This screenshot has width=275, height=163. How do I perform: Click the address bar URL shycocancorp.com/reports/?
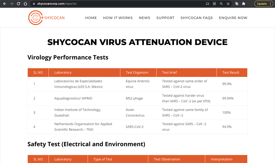pos(57,4)
